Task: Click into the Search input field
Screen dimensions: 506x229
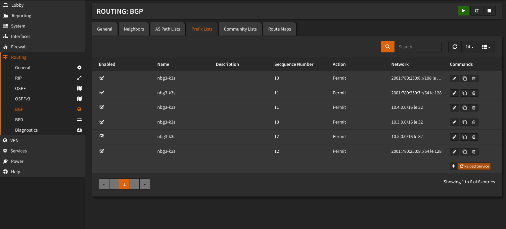Action: pos(418,47)
